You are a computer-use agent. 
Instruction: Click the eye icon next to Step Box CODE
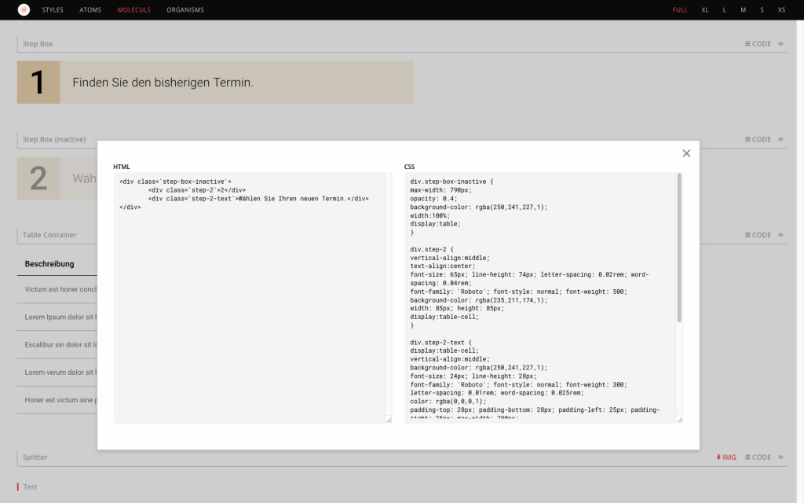click(780, 43)
